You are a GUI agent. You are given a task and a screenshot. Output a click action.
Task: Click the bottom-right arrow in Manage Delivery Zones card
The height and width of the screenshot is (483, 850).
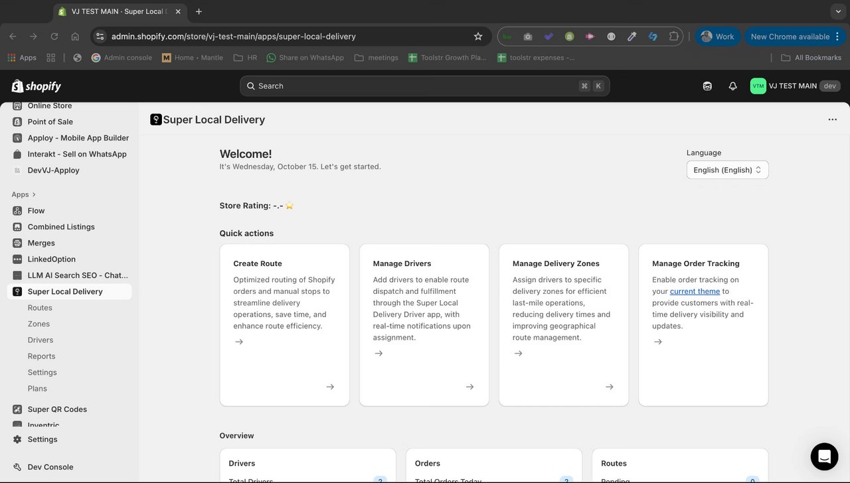(x=609, y=387)
